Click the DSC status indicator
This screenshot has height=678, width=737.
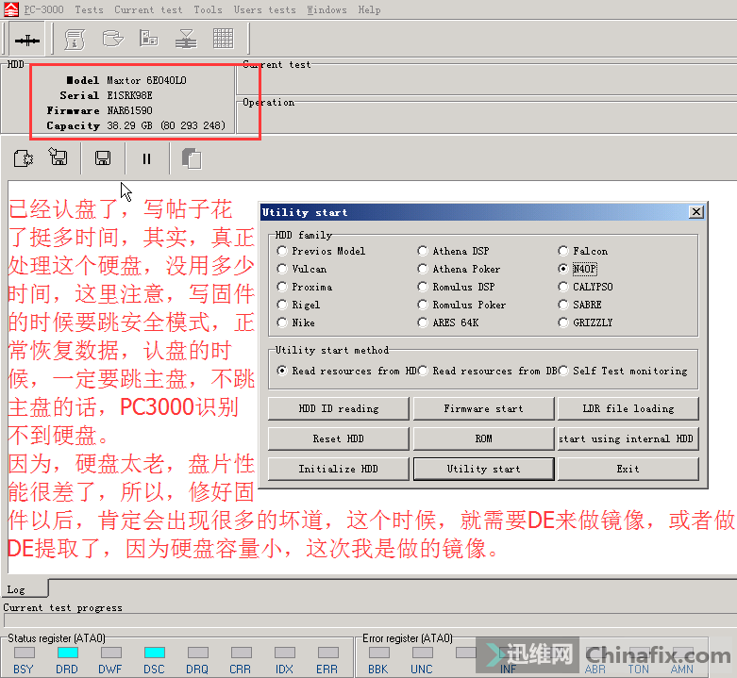(155, 653)
